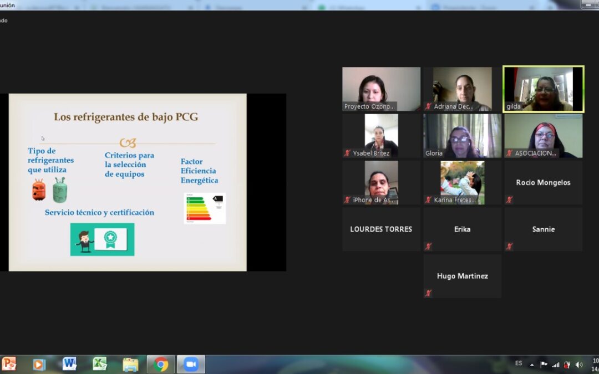The height and width of the screenshot is (374, 599).
Task: Open the network signal tray icon
Action: point(555,365)
